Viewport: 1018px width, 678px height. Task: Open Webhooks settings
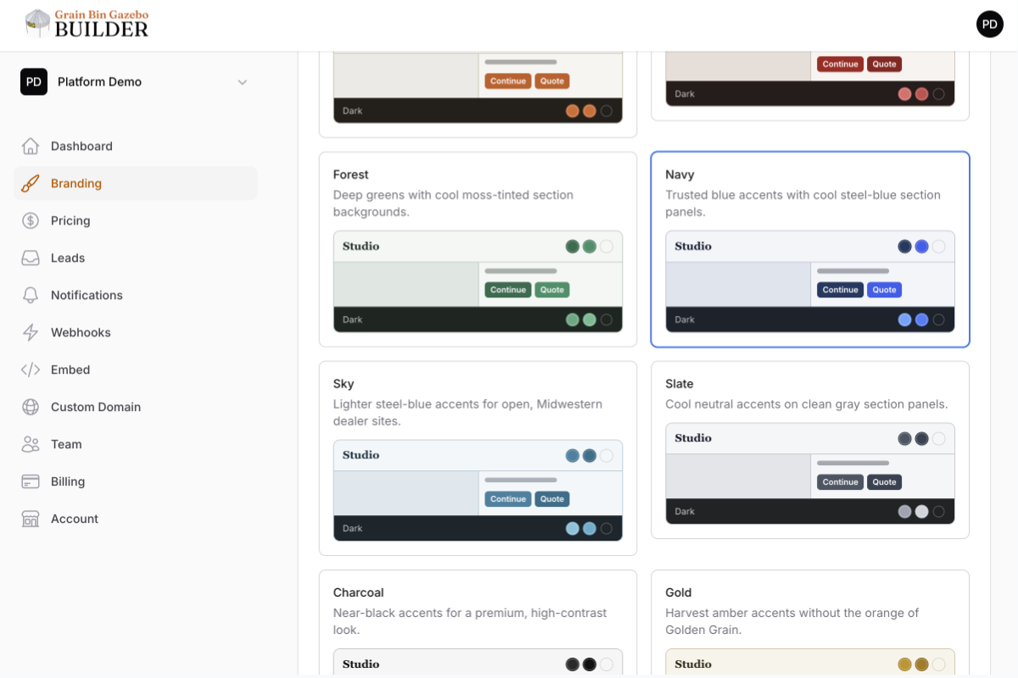(136, 332)
